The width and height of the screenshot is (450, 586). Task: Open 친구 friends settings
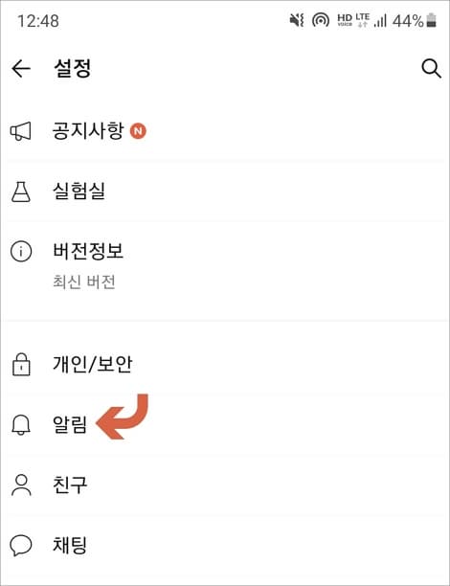point(225,485)
